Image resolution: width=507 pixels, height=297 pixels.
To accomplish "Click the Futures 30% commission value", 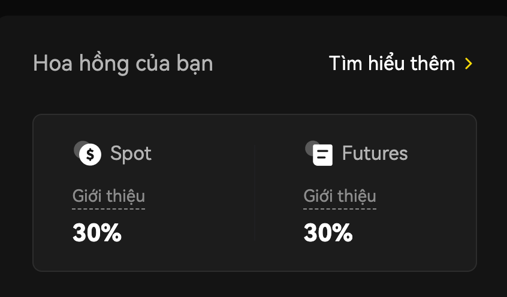I will [328, 233].
